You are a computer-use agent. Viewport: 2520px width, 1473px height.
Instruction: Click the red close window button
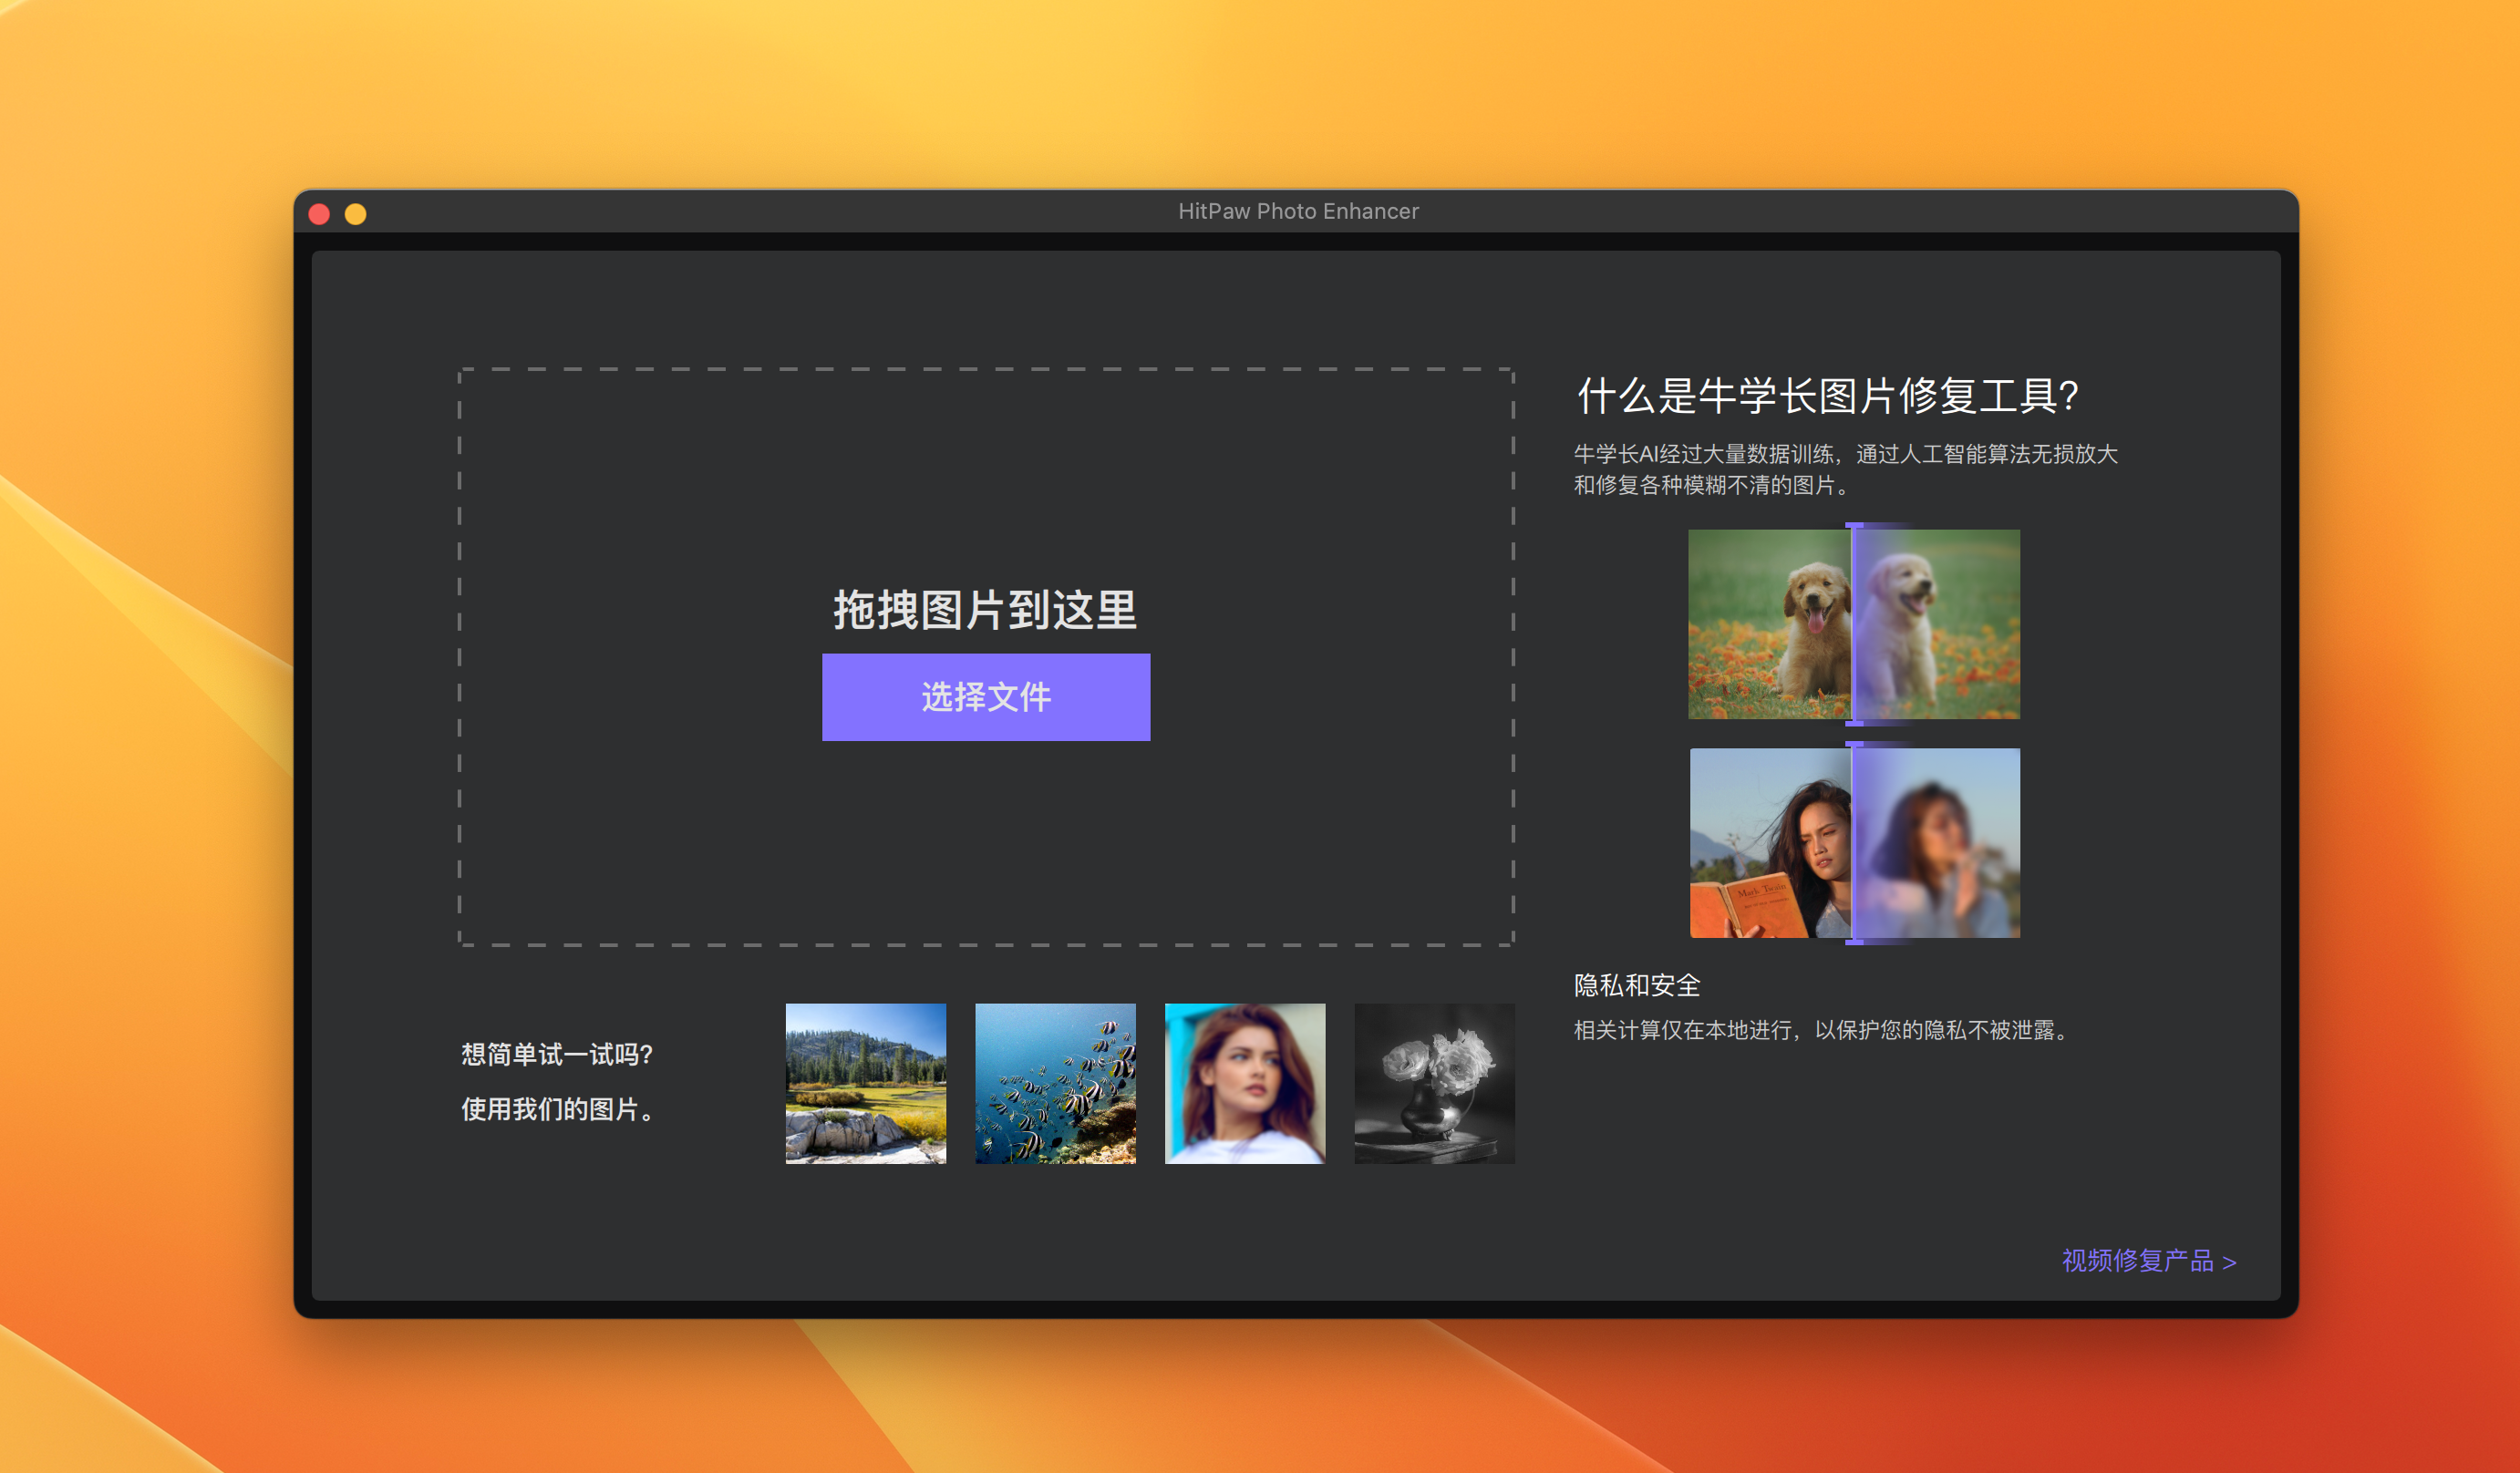pos(319,214)
